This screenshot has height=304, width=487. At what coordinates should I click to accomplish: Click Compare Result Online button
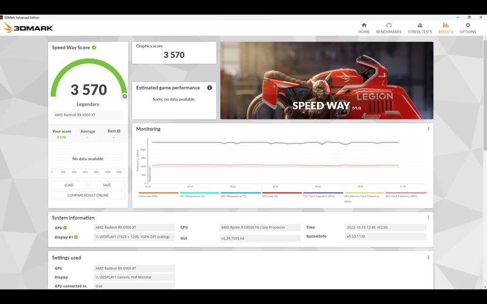click(x=88, y=195)
